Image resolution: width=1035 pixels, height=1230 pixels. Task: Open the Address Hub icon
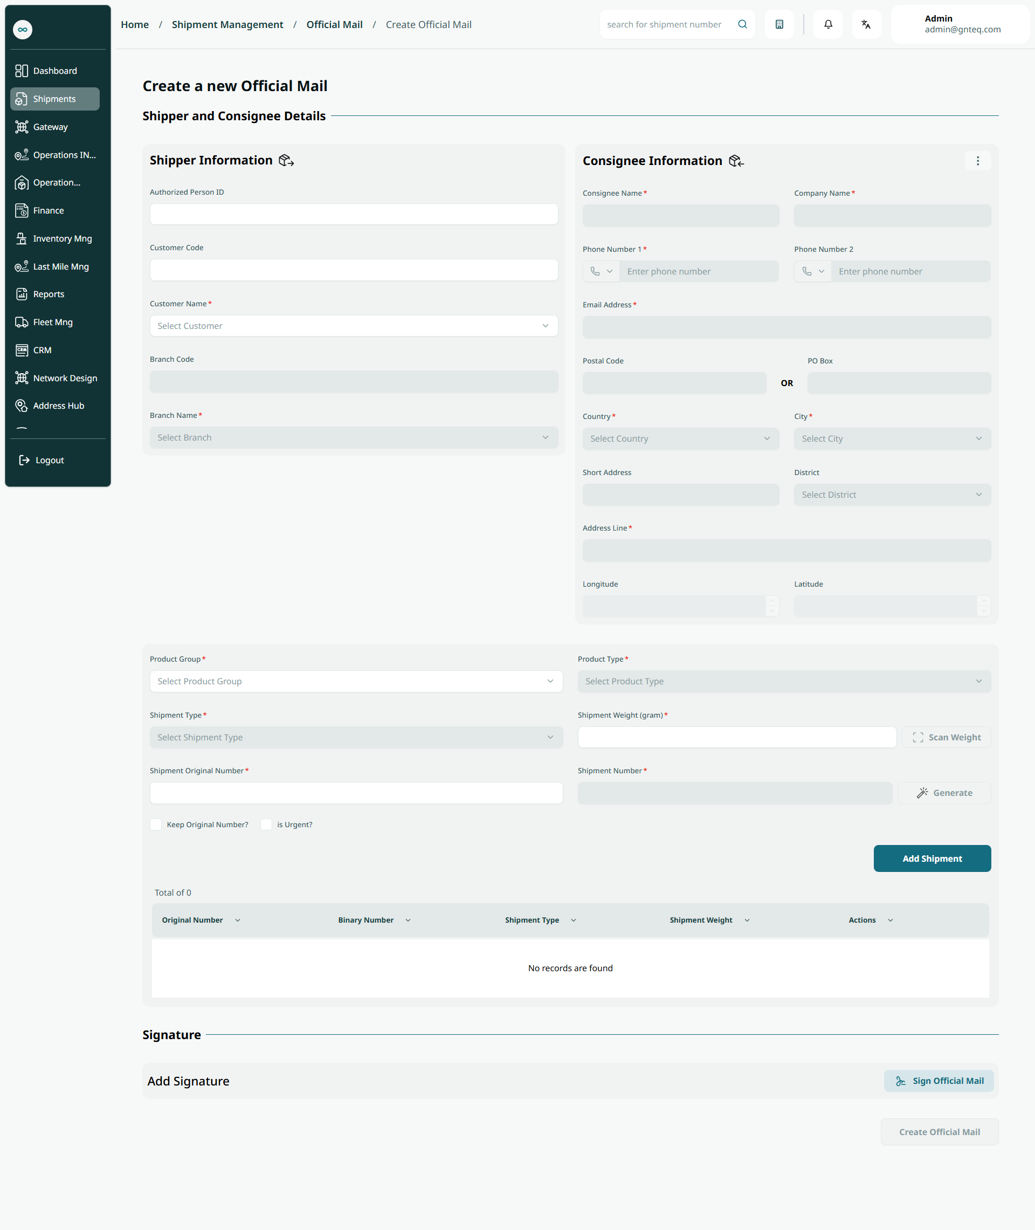point(21,406)
